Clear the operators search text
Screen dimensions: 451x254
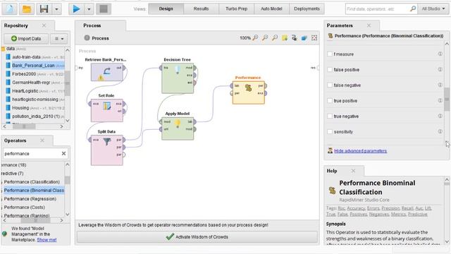[63, 154]
